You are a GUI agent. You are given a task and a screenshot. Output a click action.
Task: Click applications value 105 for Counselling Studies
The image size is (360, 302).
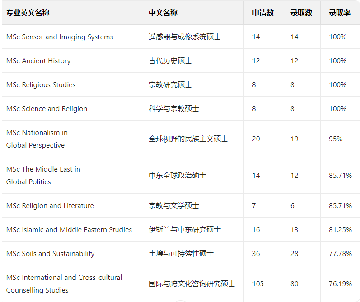click(258, 283)
